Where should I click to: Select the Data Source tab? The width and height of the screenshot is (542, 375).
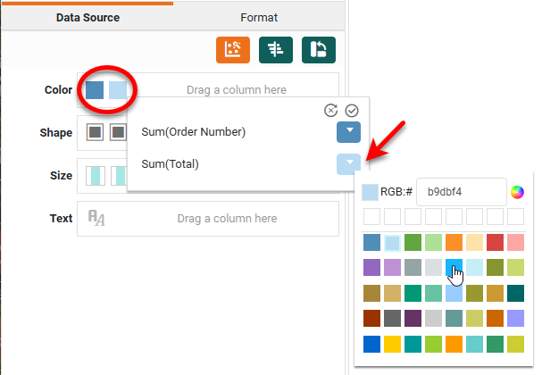(88, 17)
